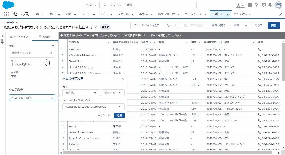Click the search magnifier in filter field

tap(51, 53)
